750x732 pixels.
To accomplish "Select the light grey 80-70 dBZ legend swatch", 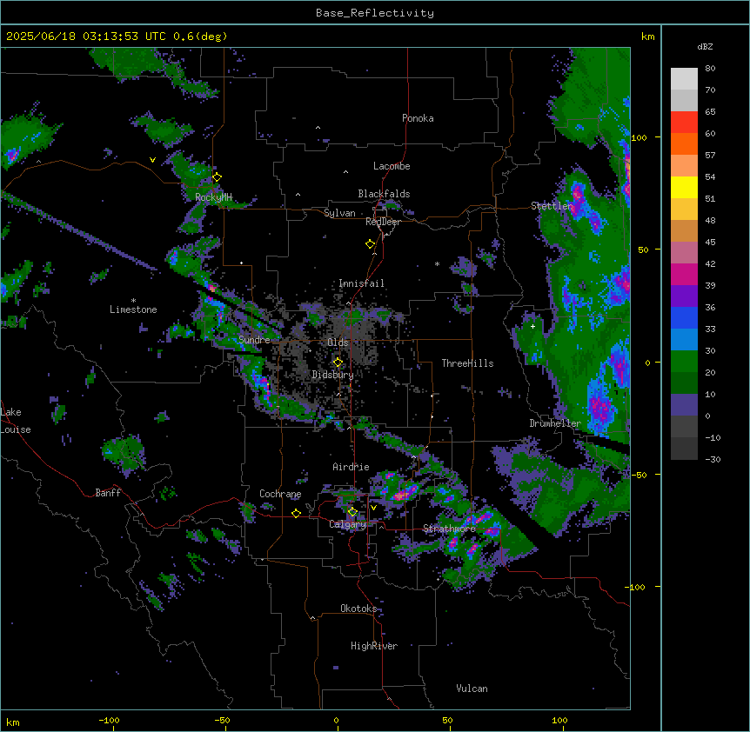I will coord(684,79).
